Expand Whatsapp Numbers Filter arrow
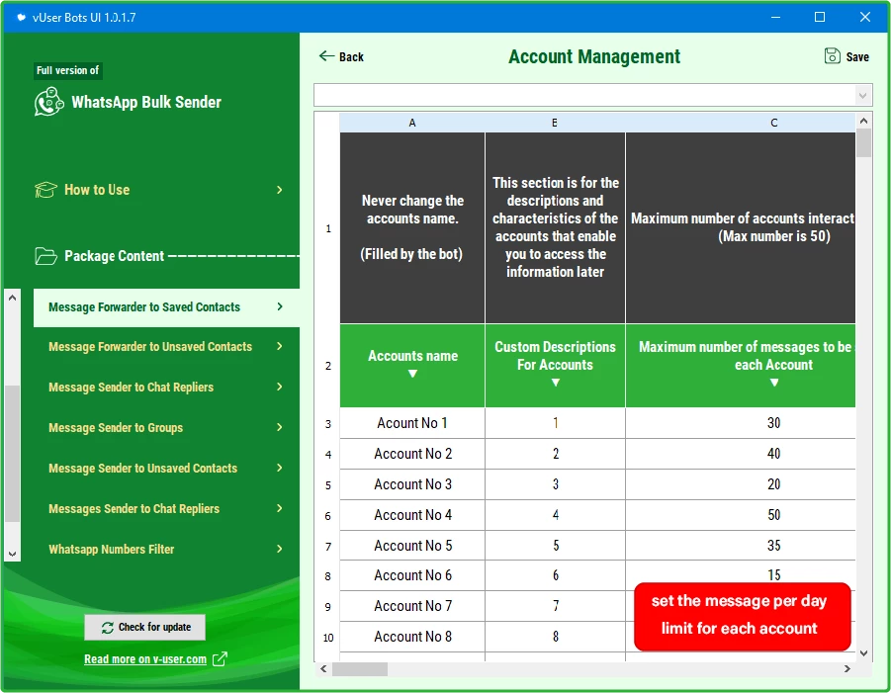 point(280,549)
